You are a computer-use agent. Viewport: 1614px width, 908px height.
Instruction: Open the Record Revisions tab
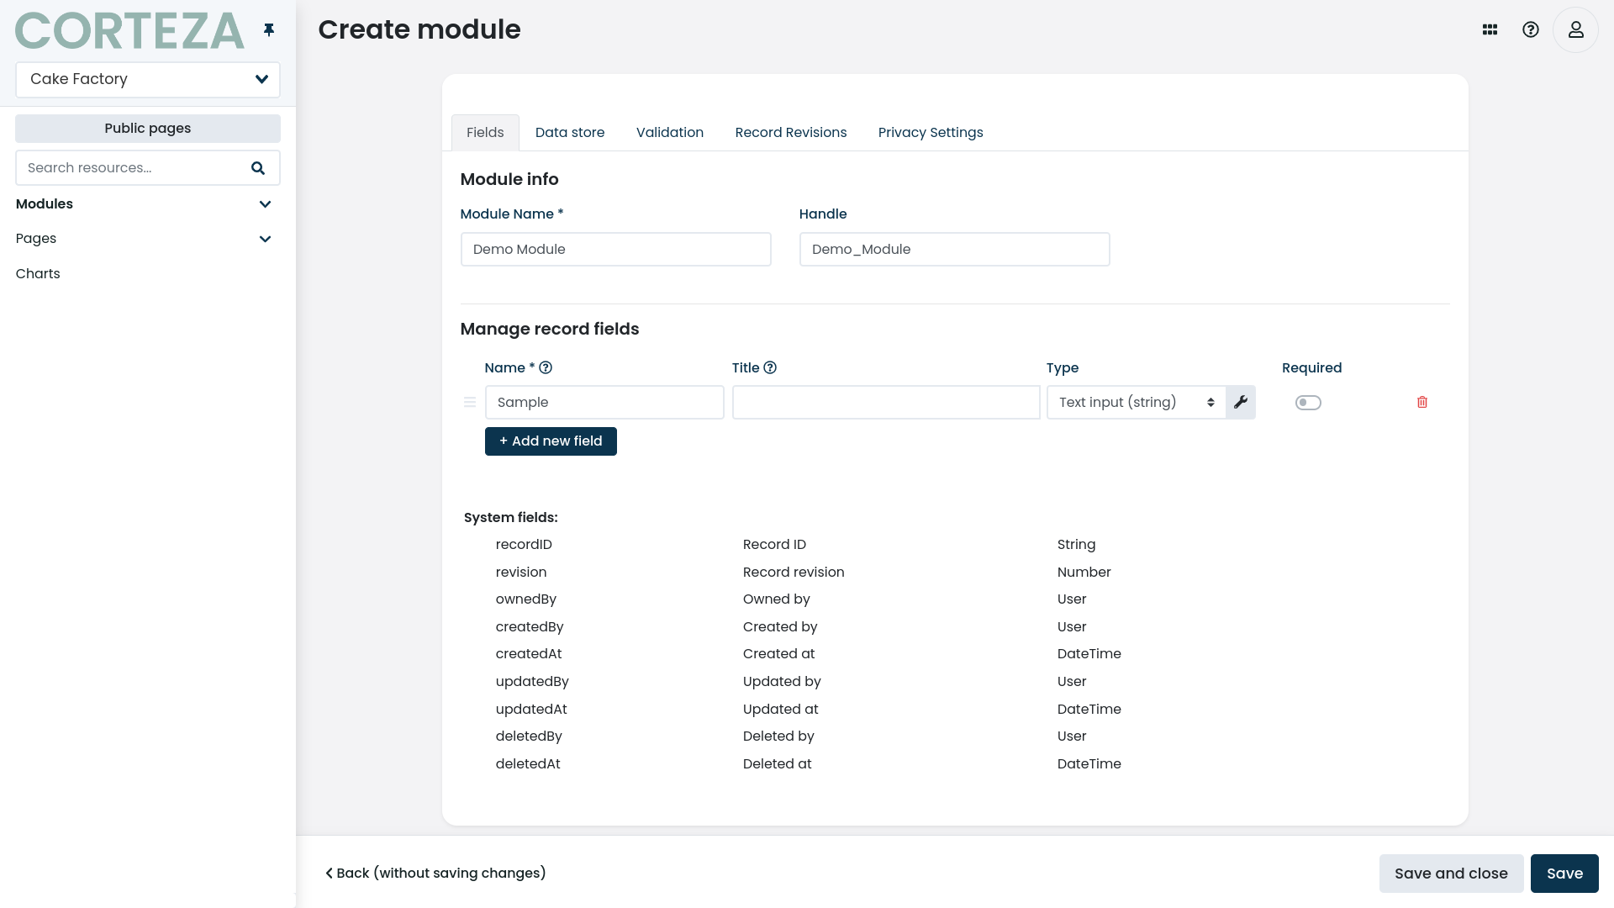click(x=791, y=133)
